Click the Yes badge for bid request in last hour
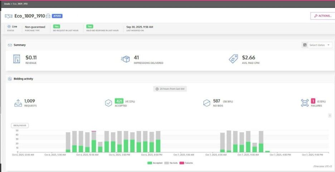 click(x=57, y=26)
